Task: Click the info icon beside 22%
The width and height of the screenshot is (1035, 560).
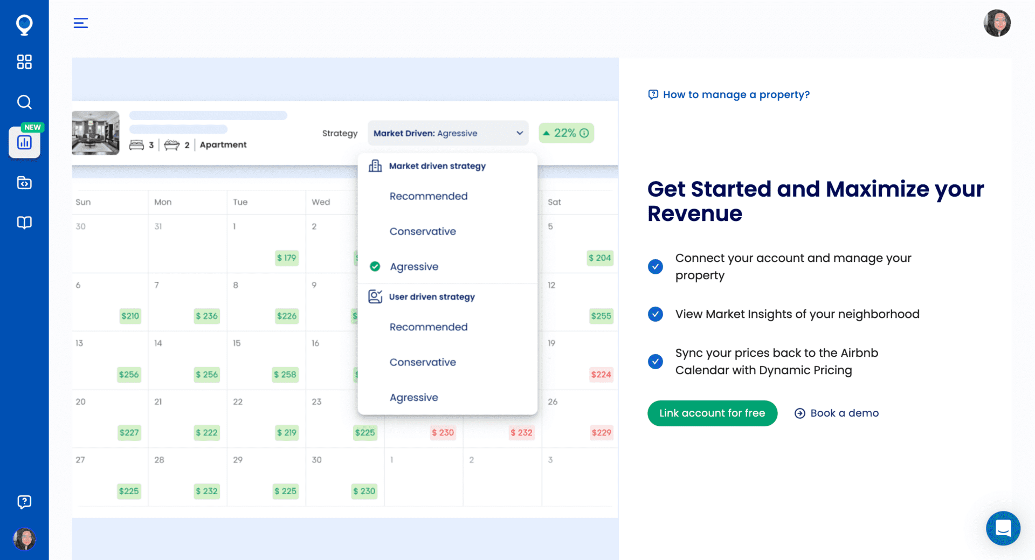Action: click(x=584, y=133)
